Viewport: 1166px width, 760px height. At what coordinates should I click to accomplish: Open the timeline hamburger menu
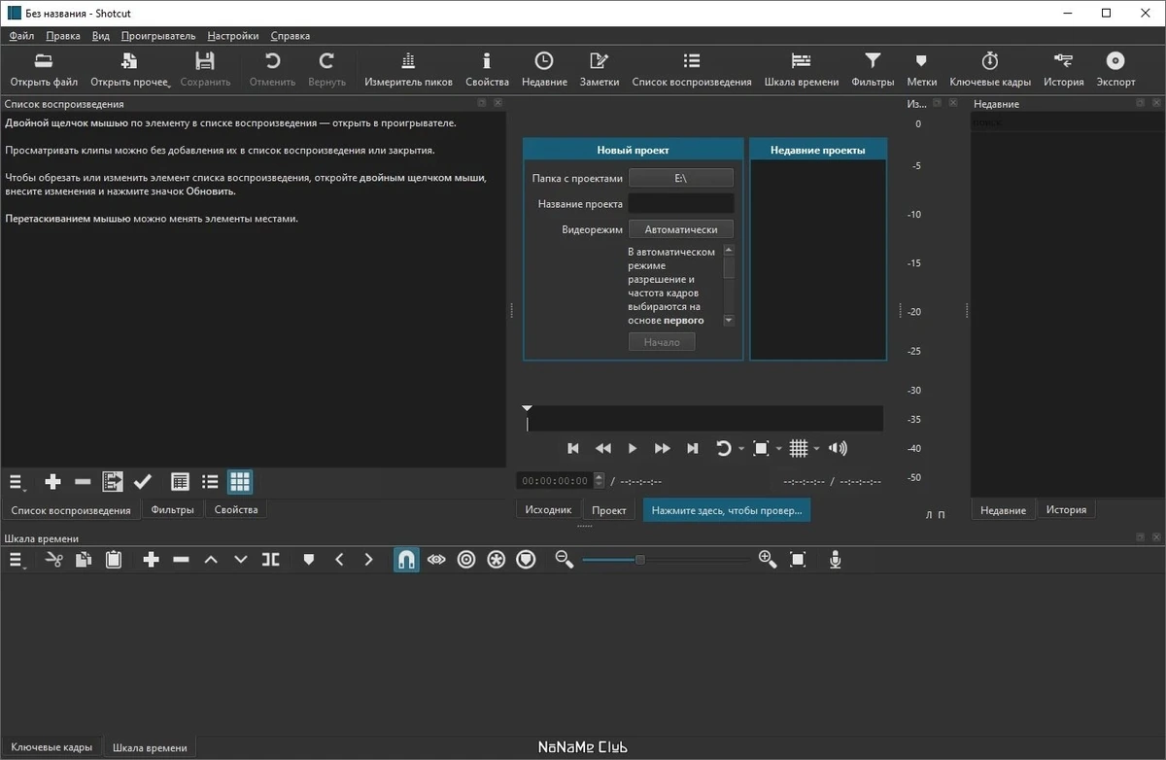pos(17,560)
